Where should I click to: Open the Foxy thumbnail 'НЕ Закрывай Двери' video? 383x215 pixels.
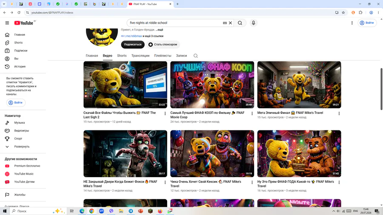click(125, 153)
